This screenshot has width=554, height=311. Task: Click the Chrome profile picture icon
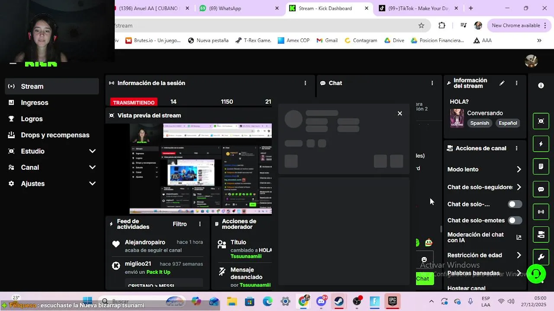tap(478, 25)
